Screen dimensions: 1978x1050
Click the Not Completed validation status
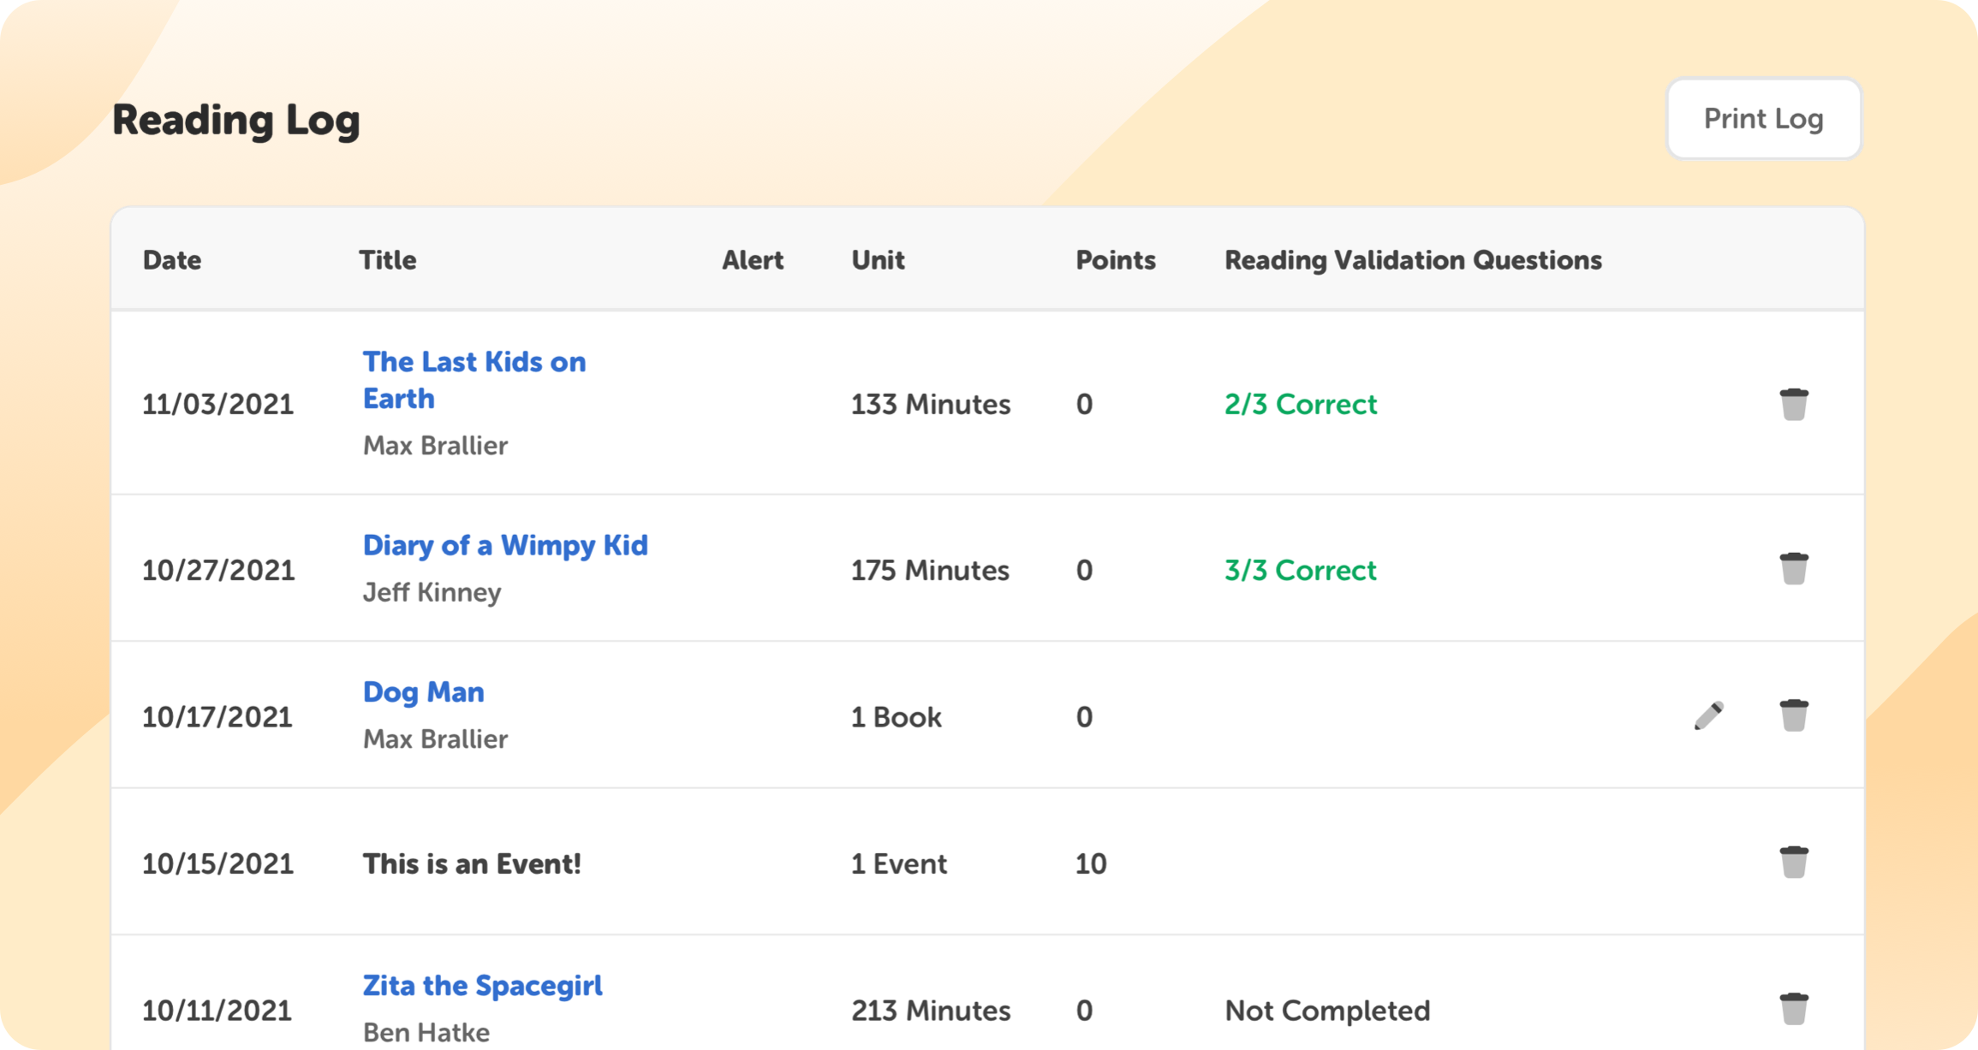1327,1011
